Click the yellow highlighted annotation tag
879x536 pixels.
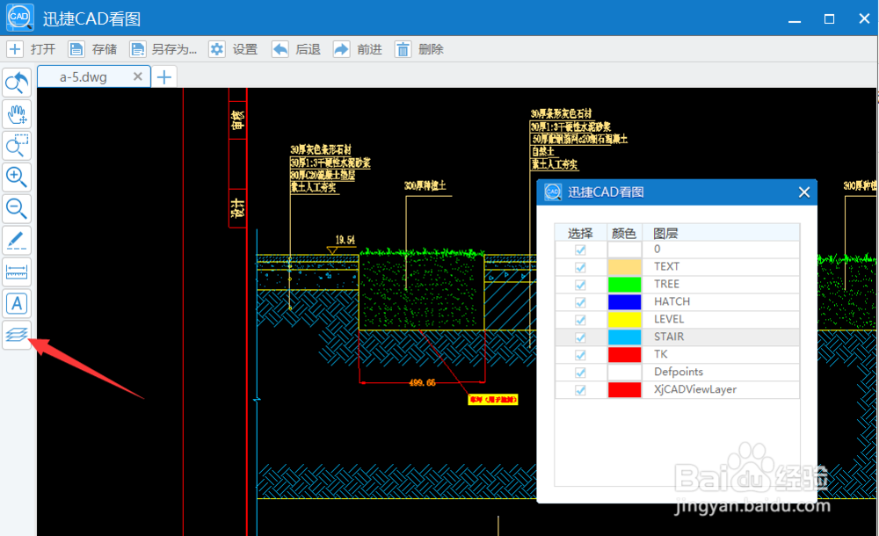(x=493, y=399)
